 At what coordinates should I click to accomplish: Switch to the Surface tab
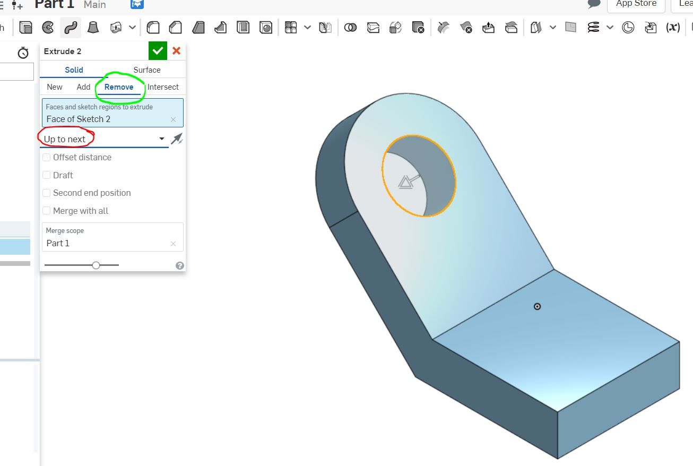pos(146,70)
